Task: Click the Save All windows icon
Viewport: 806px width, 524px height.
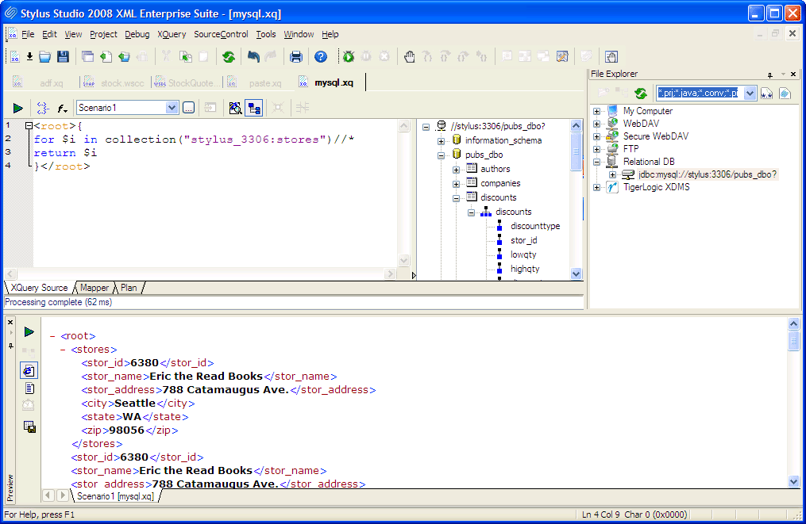Action: tap(88, 56)
